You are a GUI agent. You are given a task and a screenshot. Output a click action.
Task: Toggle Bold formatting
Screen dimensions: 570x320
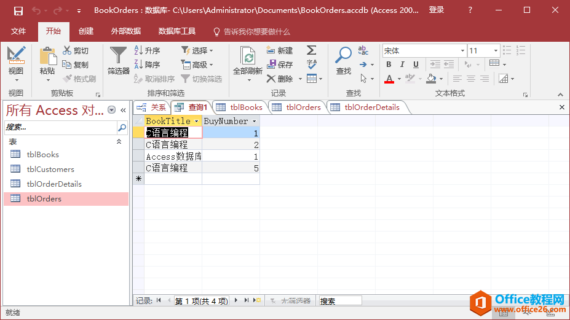click(x=389, y=64)
